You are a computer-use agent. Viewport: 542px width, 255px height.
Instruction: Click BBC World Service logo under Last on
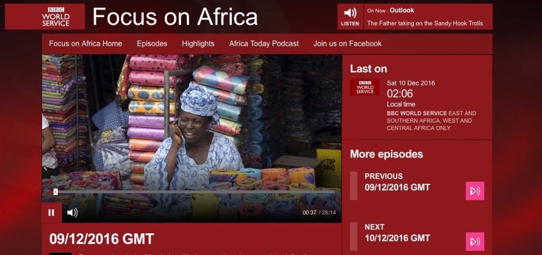coord(364,87)
